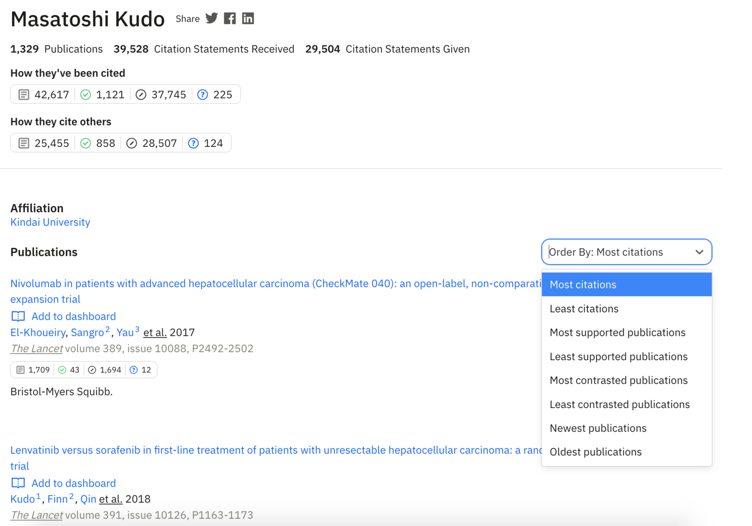Screen dimensions: 752x526
Task: Choose Most contrasted publications option
Action: click(x=619, y=380)
